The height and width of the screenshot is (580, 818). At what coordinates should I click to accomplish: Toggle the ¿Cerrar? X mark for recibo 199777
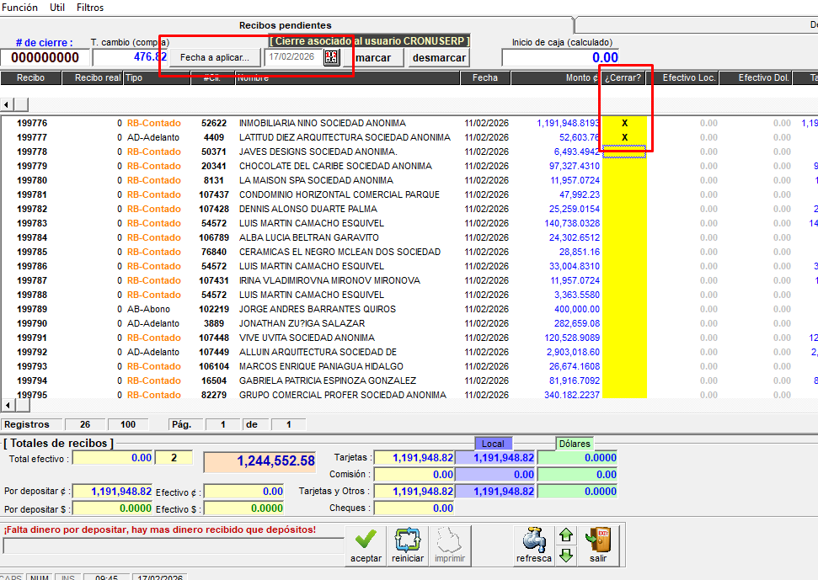click(624, 136)
